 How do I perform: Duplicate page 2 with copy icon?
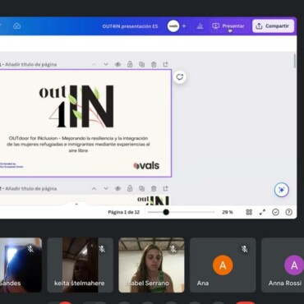coord(141,188)
